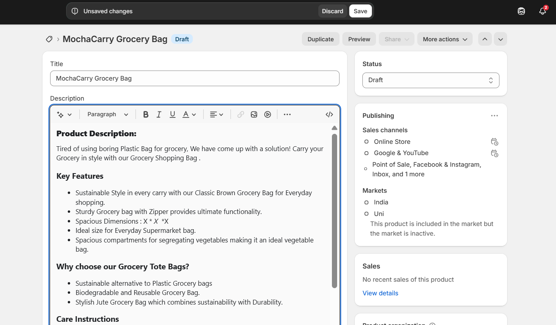The height and width of the screenshot is (325, 556).
Task: Insert a video into description
Action: (x=268, y=114)
